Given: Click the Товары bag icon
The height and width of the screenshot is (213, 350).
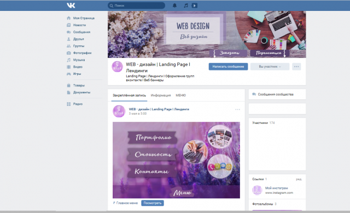Looking at the screenshot, I should (x=69, y=85).
